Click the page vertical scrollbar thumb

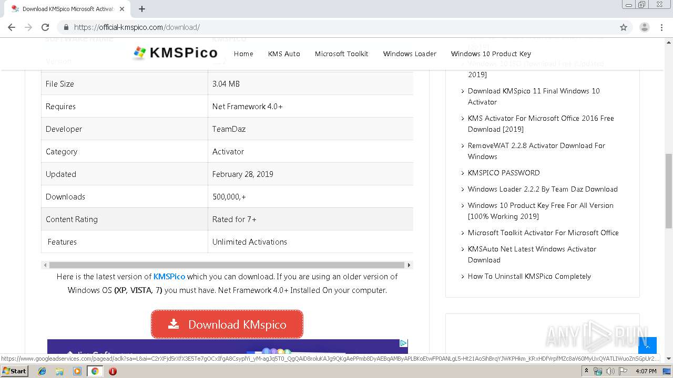click(668, 191)
